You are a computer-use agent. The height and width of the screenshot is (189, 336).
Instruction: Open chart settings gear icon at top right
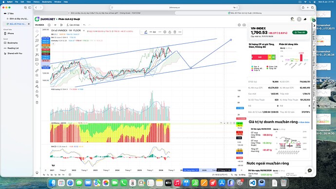pos(239,25)
